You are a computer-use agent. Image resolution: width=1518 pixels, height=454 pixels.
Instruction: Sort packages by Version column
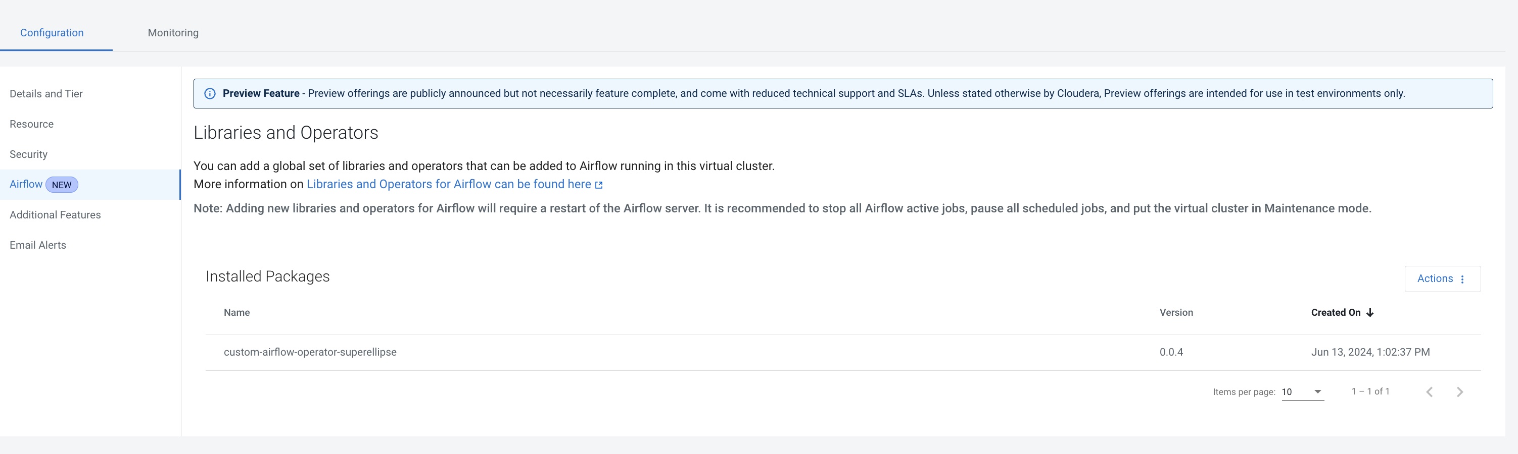point(1175,313)
